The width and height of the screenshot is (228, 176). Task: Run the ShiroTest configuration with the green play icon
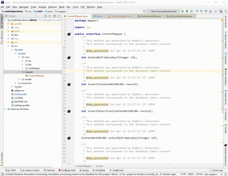click(x=183, y=11)
